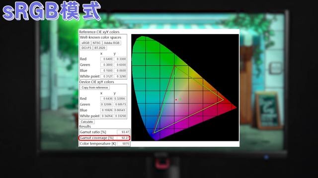Click the 'Color temperature [K]' label
318x178 pixels.
click(98, 144)
